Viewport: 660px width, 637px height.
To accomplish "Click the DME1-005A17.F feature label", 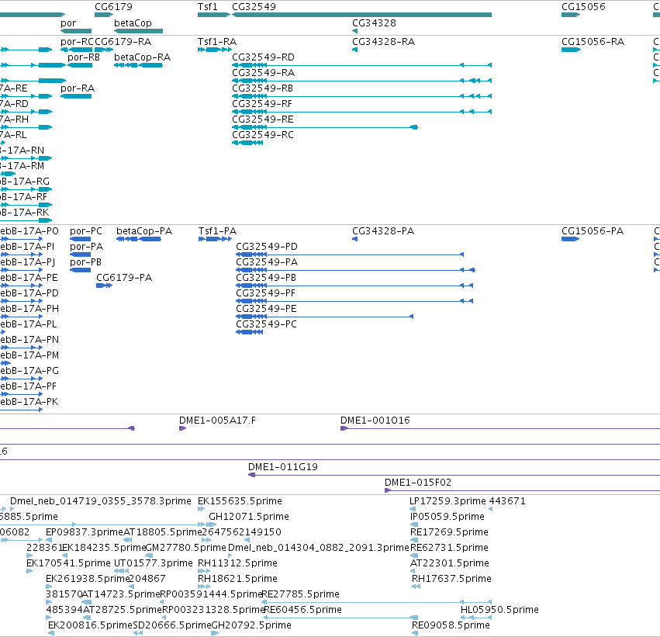I will click(217, 421).
